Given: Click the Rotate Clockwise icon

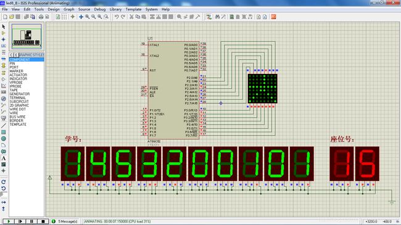Looking at the screenshot, I should [x=4, y=182].
